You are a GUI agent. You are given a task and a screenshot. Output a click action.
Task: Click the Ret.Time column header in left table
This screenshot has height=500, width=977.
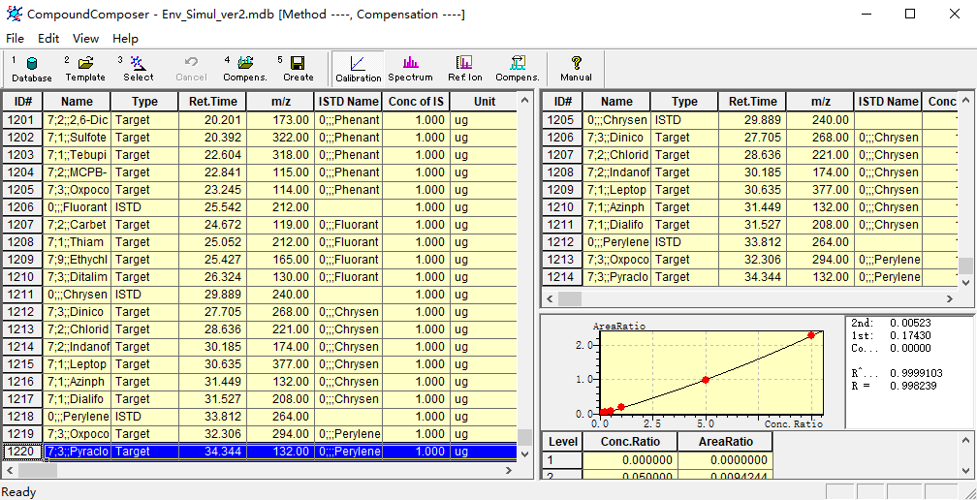212,102
